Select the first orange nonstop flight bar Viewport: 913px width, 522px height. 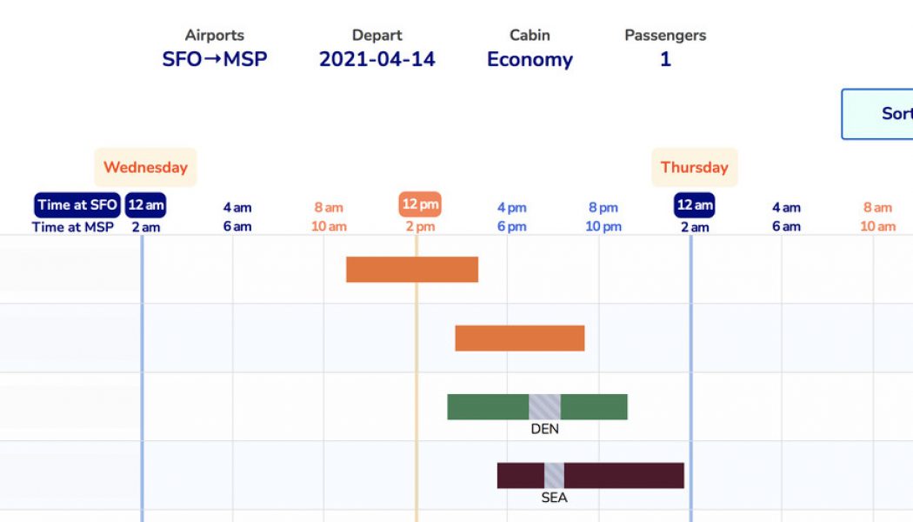pos(411,270)
